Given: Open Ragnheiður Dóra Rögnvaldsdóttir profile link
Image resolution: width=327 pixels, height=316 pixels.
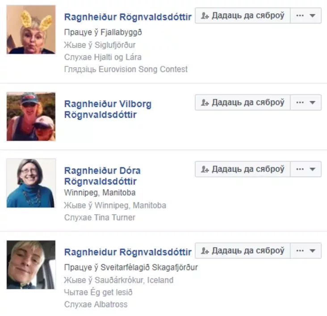Looking at the screenshot, I should 102,176.
